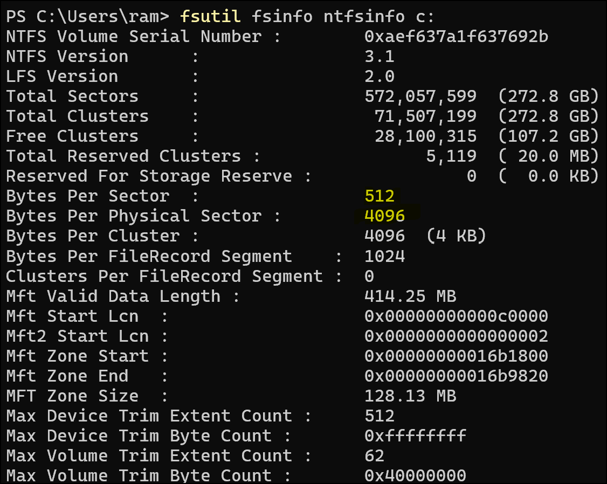Click the NTFS volume serial number value
Viewport: 607px width, 484px height.
click(456, 36)
